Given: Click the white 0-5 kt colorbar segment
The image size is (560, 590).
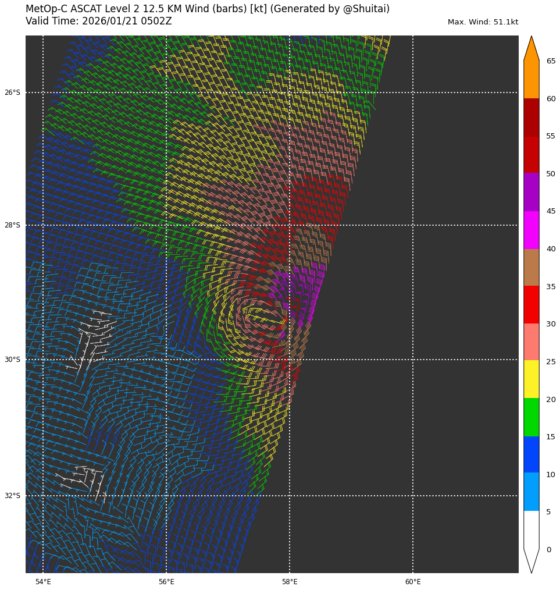Looking at the screenshot, I should 531,529.
